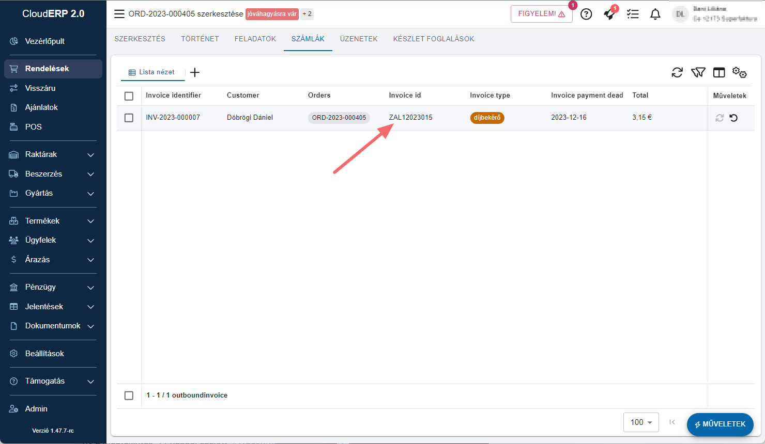Click the díjbekérő invoice type badge
Viewport: 765px width, 444px height.
pos(487,118)
